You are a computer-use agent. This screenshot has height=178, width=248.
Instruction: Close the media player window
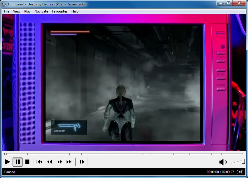(239, 3)
